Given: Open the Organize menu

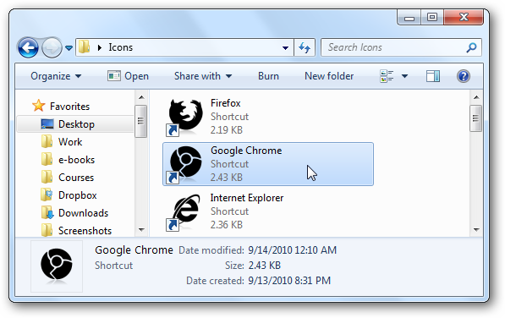Looking at the screenshot, I should click(56, 76).
